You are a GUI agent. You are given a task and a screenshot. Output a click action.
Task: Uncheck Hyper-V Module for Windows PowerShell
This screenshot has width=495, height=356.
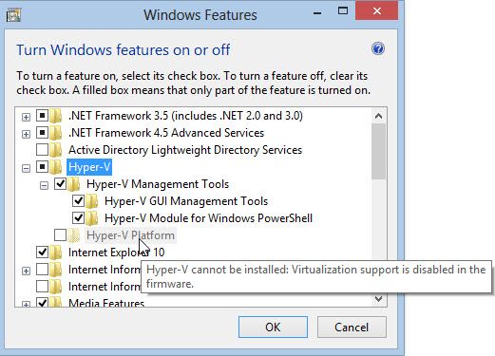point(78,217)
